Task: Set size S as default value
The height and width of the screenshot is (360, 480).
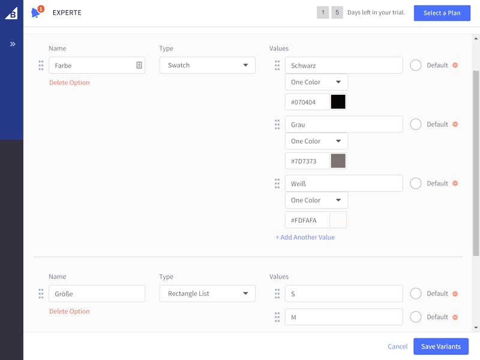Action: pos(416,293)
